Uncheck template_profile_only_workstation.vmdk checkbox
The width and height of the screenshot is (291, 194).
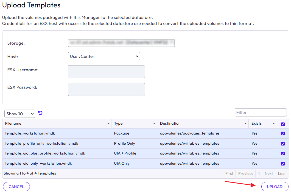coord(283,144)
